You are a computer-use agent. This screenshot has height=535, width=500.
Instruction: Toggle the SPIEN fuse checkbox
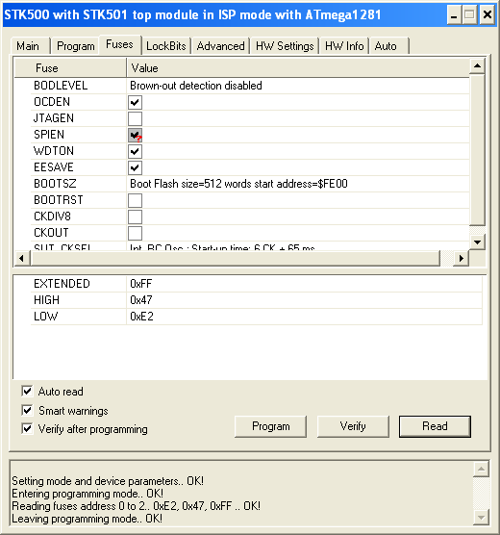(135, 135)
